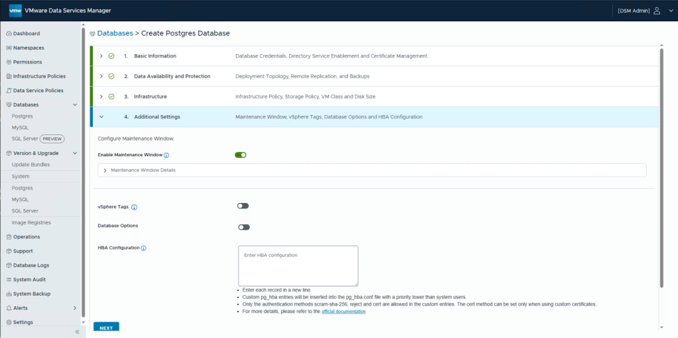
Task: Click the Version & Upgrade sidebar icon
Action: (x=9, y=153)
